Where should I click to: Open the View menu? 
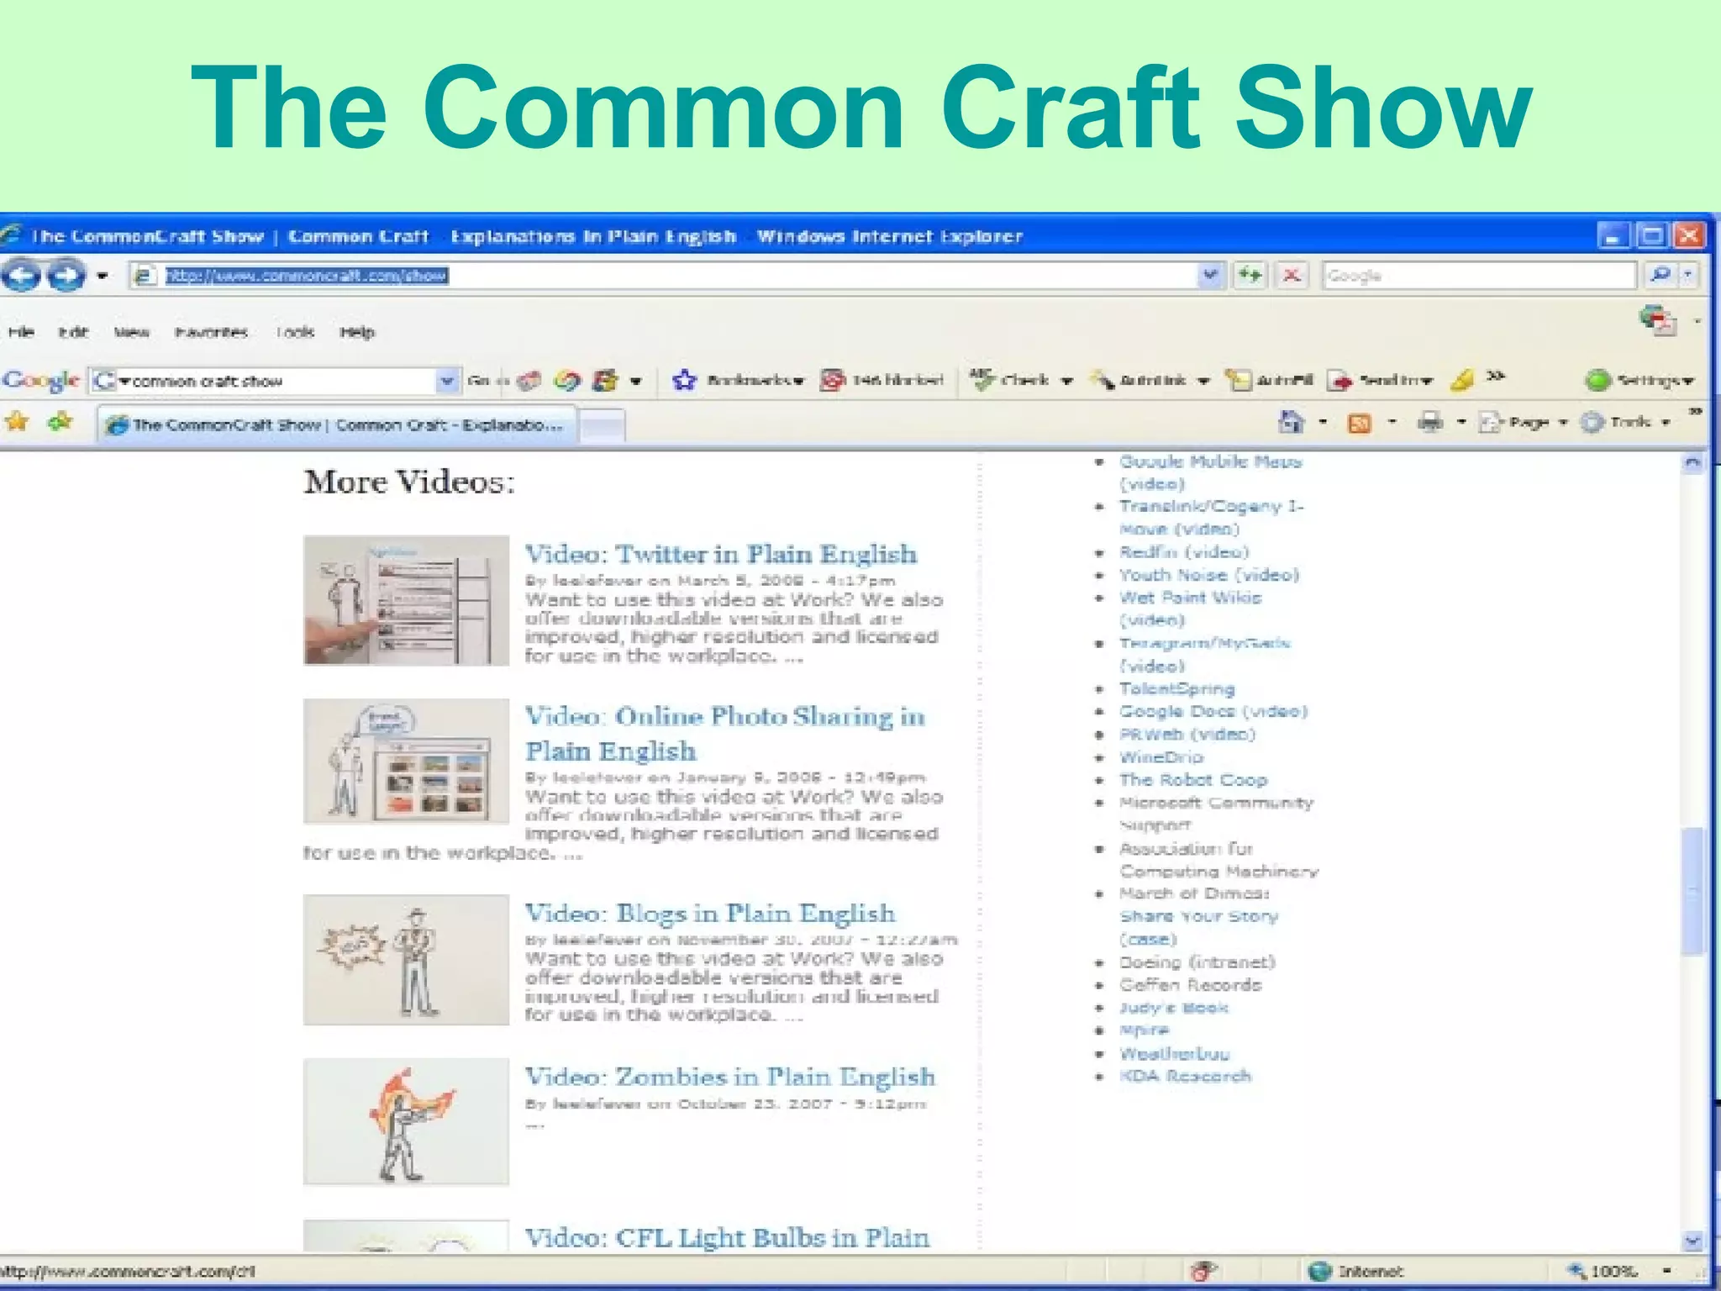[x=132, y=332]
